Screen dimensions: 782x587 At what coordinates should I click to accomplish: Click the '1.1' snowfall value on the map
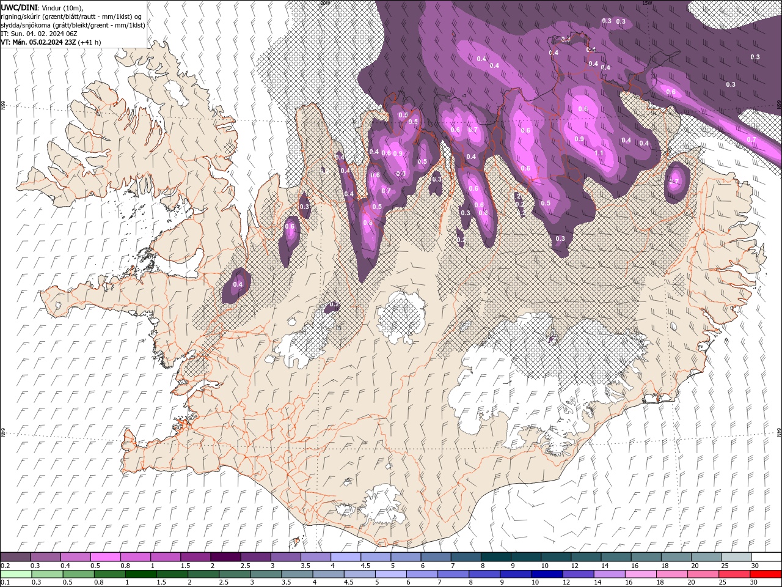click(599, 153)
